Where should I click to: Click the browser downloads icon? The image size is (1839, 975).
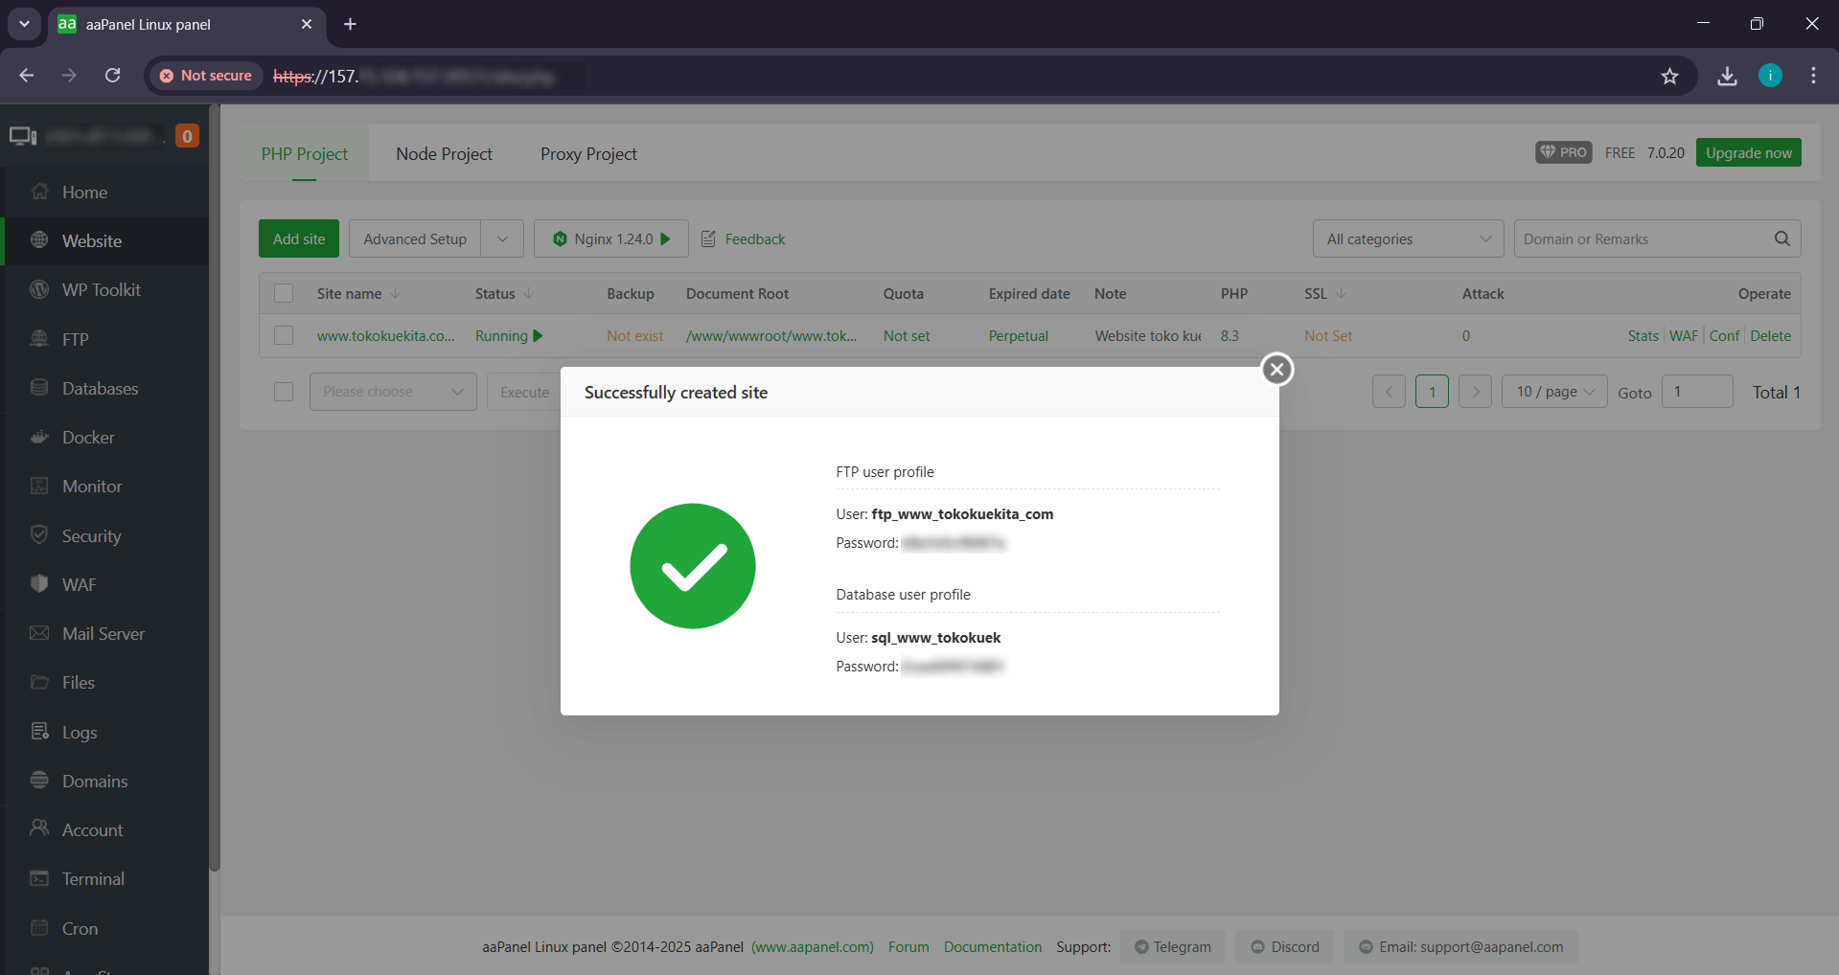coord(1727,76)
